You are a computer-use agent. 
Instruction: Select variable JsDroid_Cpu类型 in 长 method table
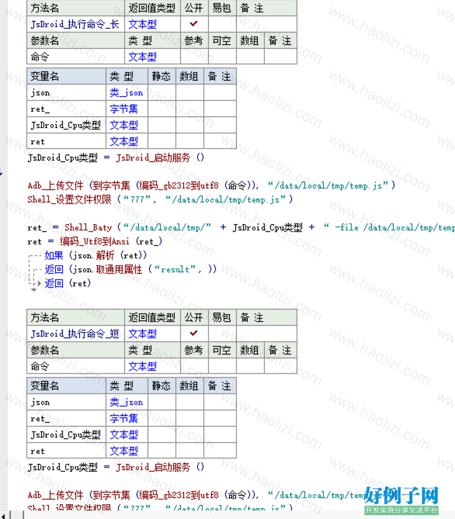coord(66,125)
